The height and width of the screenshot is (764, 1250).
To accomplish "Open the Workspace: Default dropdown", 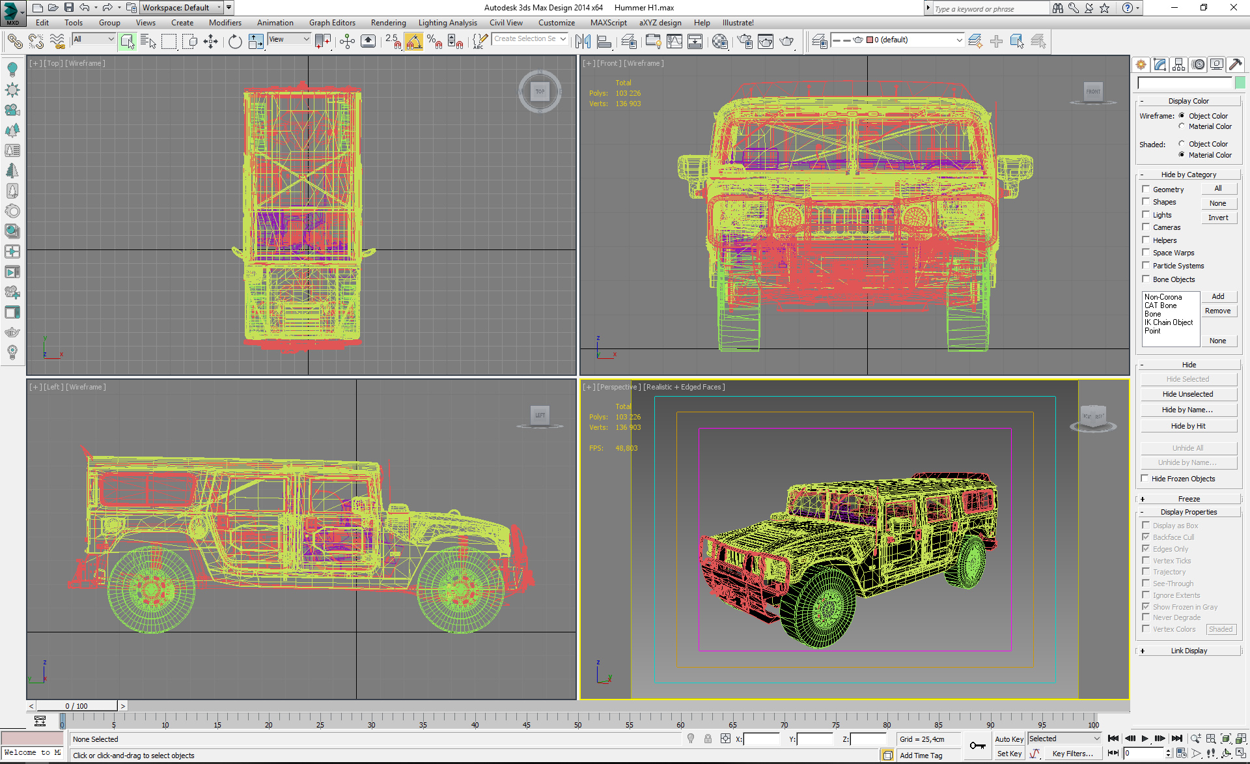I will 182,8.
